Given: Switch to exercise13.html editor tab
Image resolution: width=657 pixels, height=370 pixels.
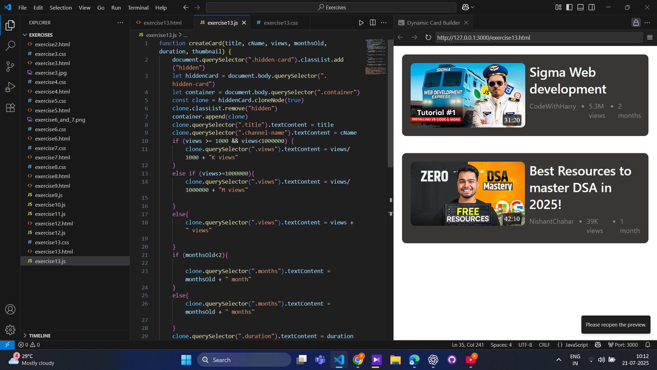Looking at the screenshot, I should [x=162, y=22].
